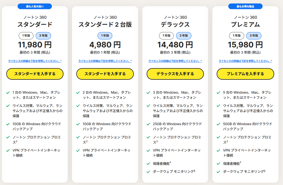Choose 1年版 for the Deluxe plan
The image size is (283, 185).
point(166,35)
